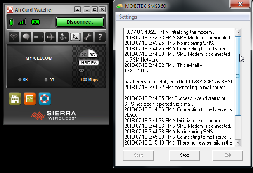Click the 3G network indicator
The width and height of the screenshot is (253, 173).
pos(35,22)
